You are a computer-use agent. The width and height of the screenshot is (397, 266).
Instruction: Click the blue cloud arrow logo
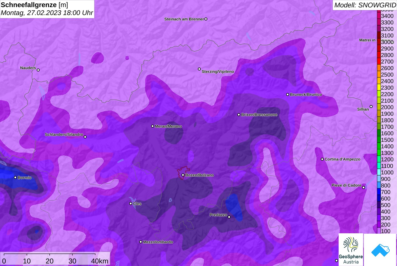tap(380, 250)
